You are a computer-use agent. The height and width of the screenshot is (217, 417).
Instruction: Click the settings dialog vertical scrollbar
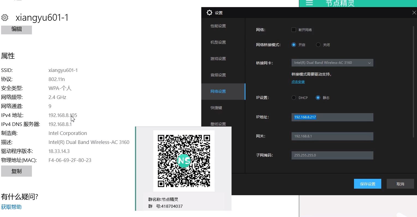pyautogui.click(x=413, y=82)
